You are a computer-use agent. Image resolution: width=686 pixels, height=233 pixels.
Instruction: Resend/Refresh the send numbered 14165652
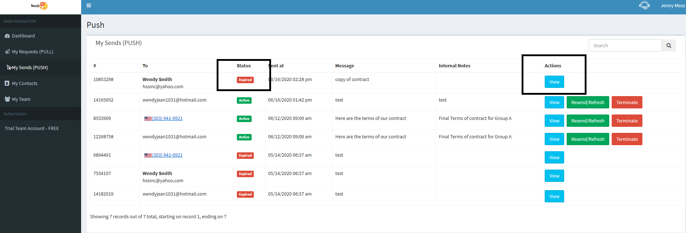point(588,102)
